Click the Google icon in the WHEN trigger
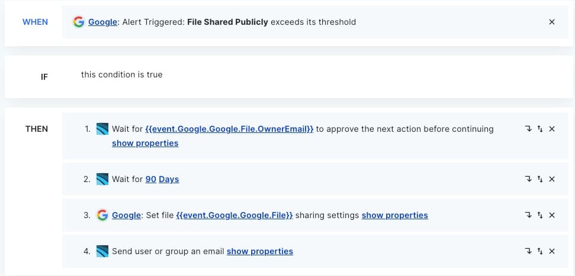This screenshot has height=276, width=575. 78,22
